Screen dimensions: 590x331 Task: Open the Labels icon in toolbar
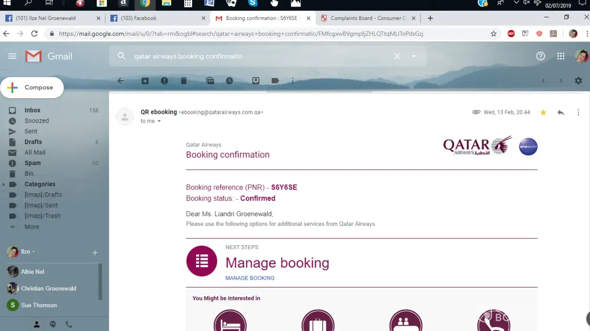coord(275,81)
